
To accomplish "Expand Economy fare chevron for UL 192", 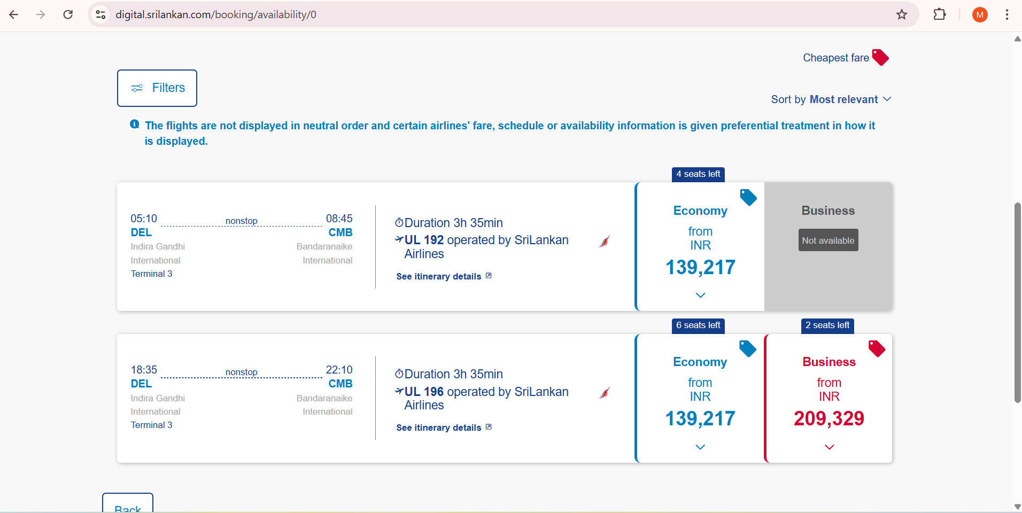I will coord(700,295).
